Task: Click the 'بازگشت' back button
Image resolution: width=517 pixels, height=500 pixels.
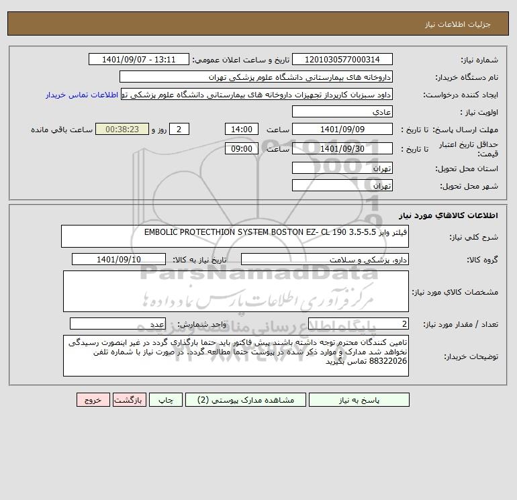Action: [129, 400]
